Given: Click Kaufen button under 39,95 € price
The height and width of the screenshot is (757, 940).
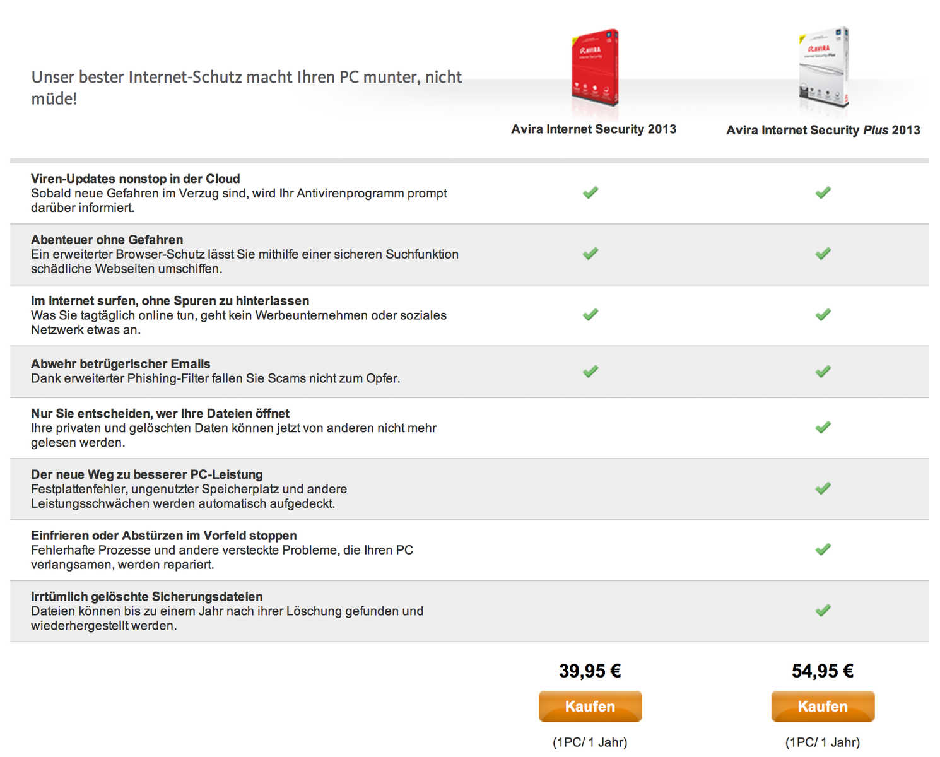Looking at the screenshot, I should coord(590,707).
